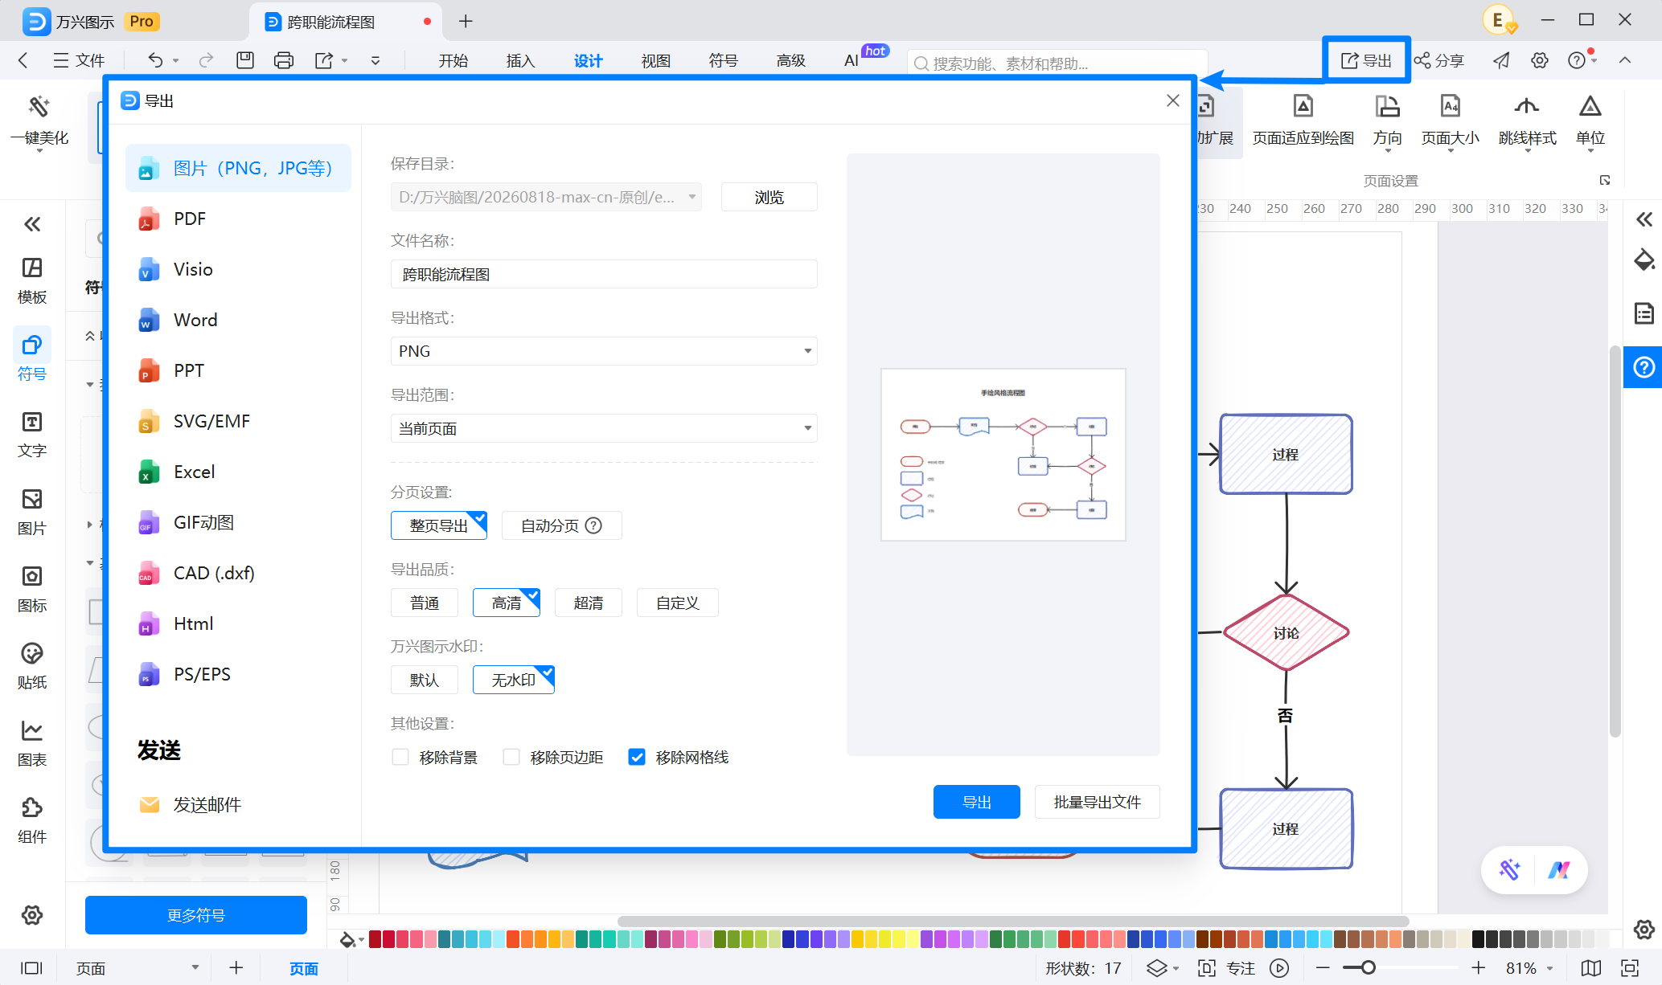
Task: Open the 文字 text sidebar panel
Action: coord(32,435)
